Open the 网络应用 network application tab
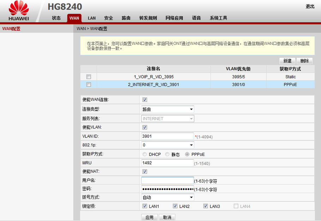The image size is (321, 221). pos(174,18)
